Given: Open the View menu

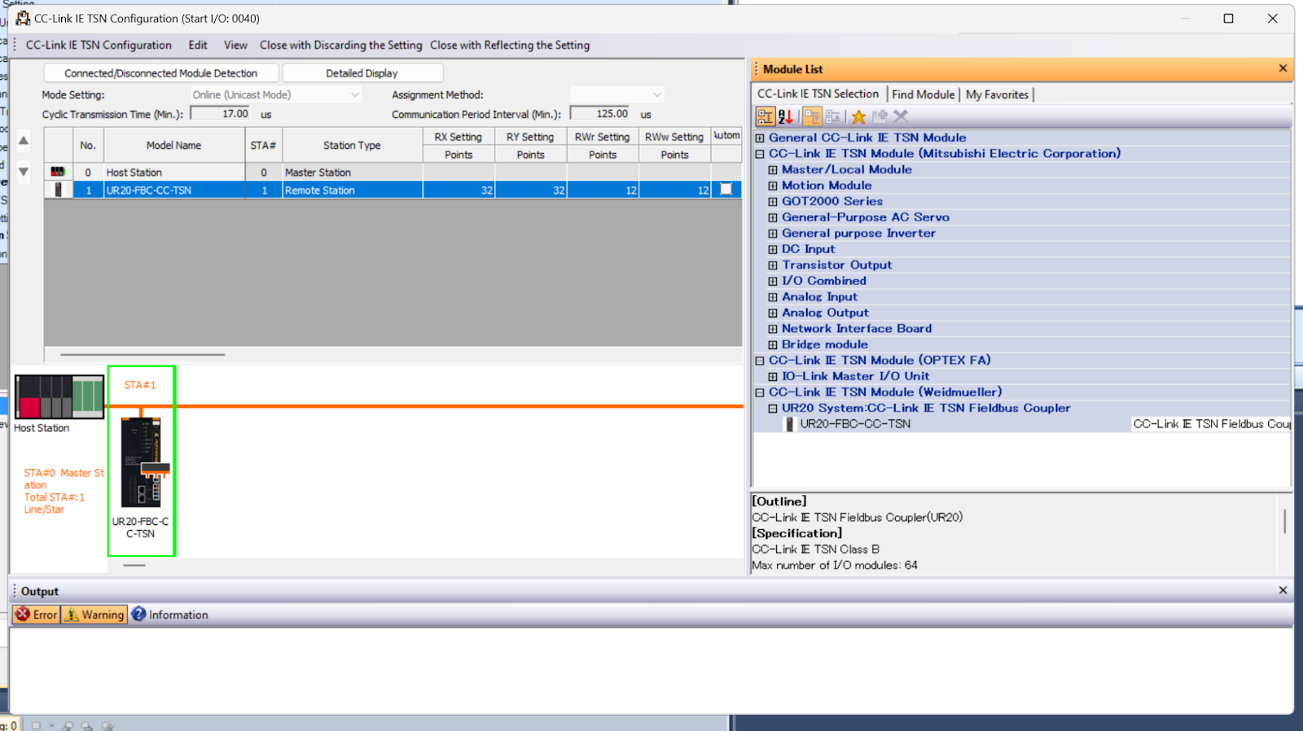Looking at the screenshot, I should [x=235, y=45].
